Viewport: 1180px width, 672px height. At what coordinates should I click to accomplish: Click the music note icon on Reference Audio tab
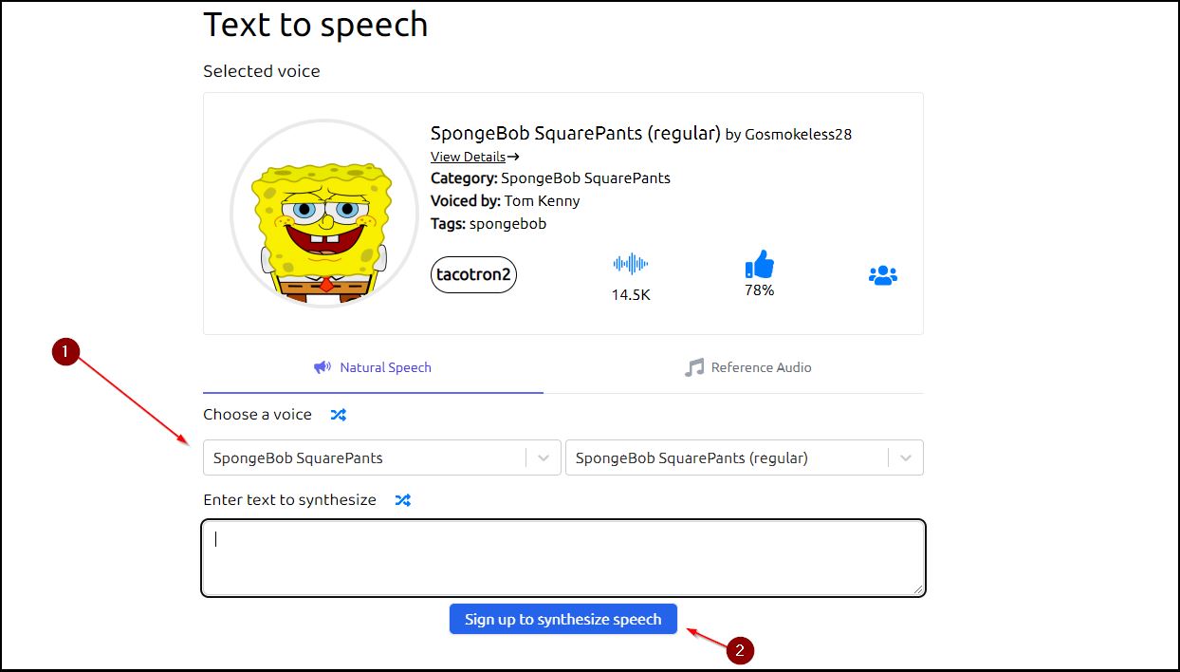click(693, 366)
